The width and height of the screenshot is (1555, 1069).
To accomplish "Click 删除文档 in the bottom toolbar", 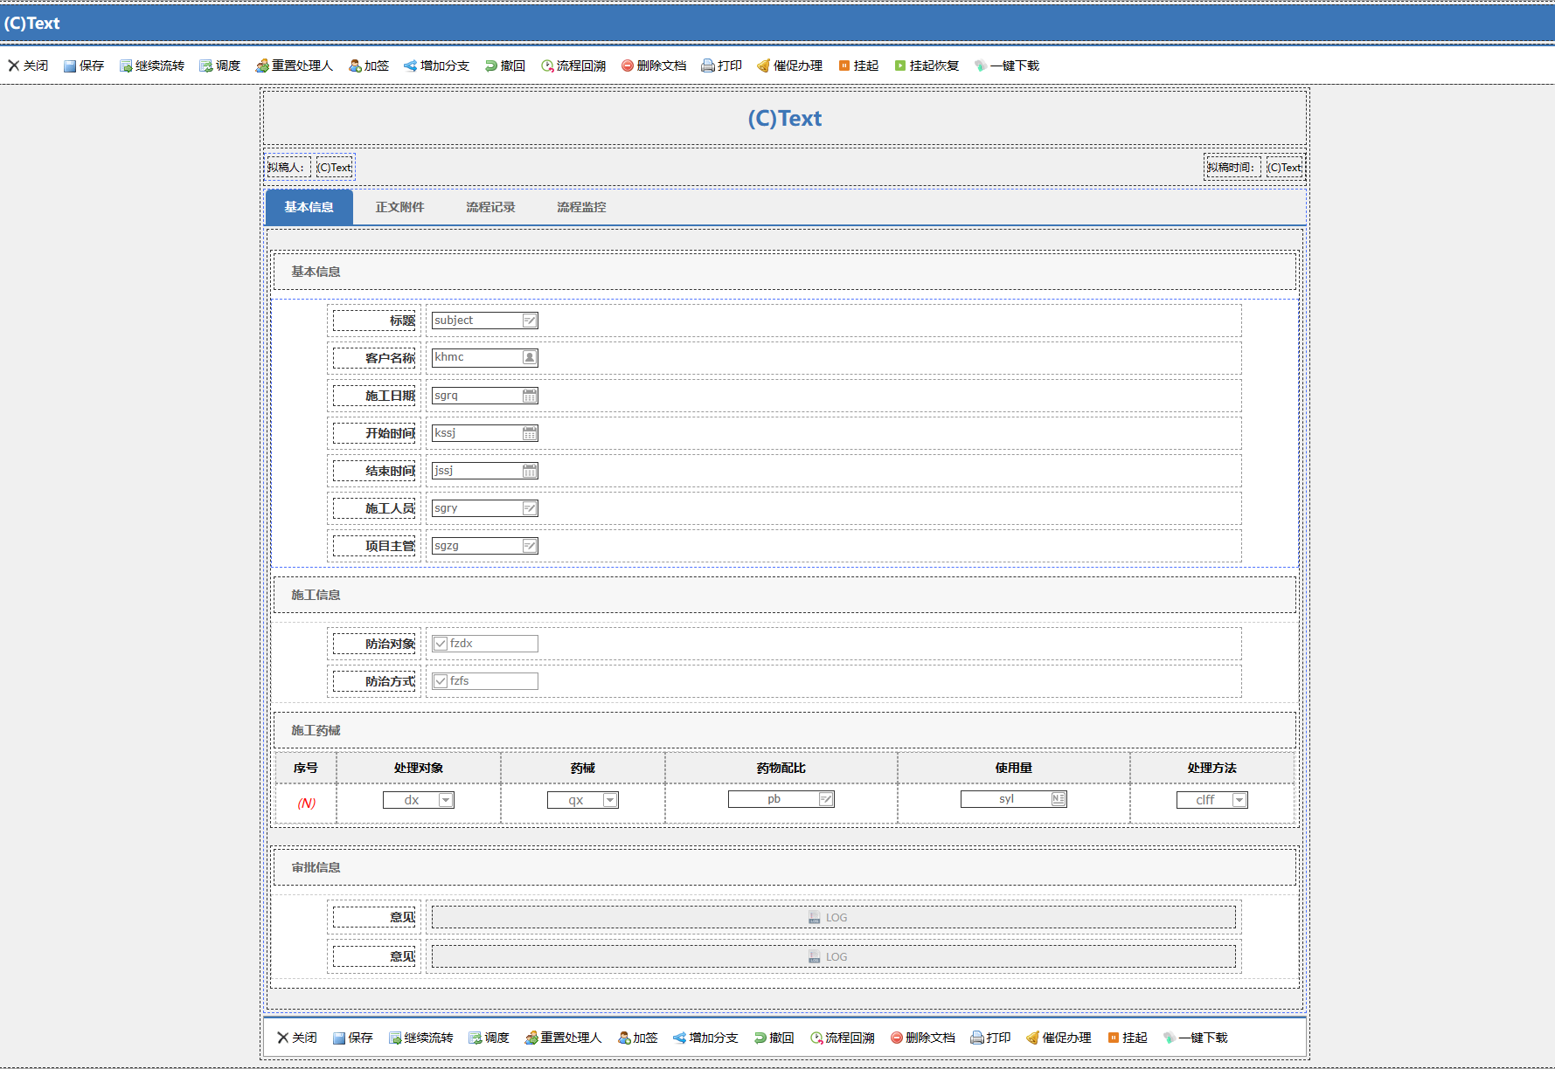I will tap(923, 1038).
